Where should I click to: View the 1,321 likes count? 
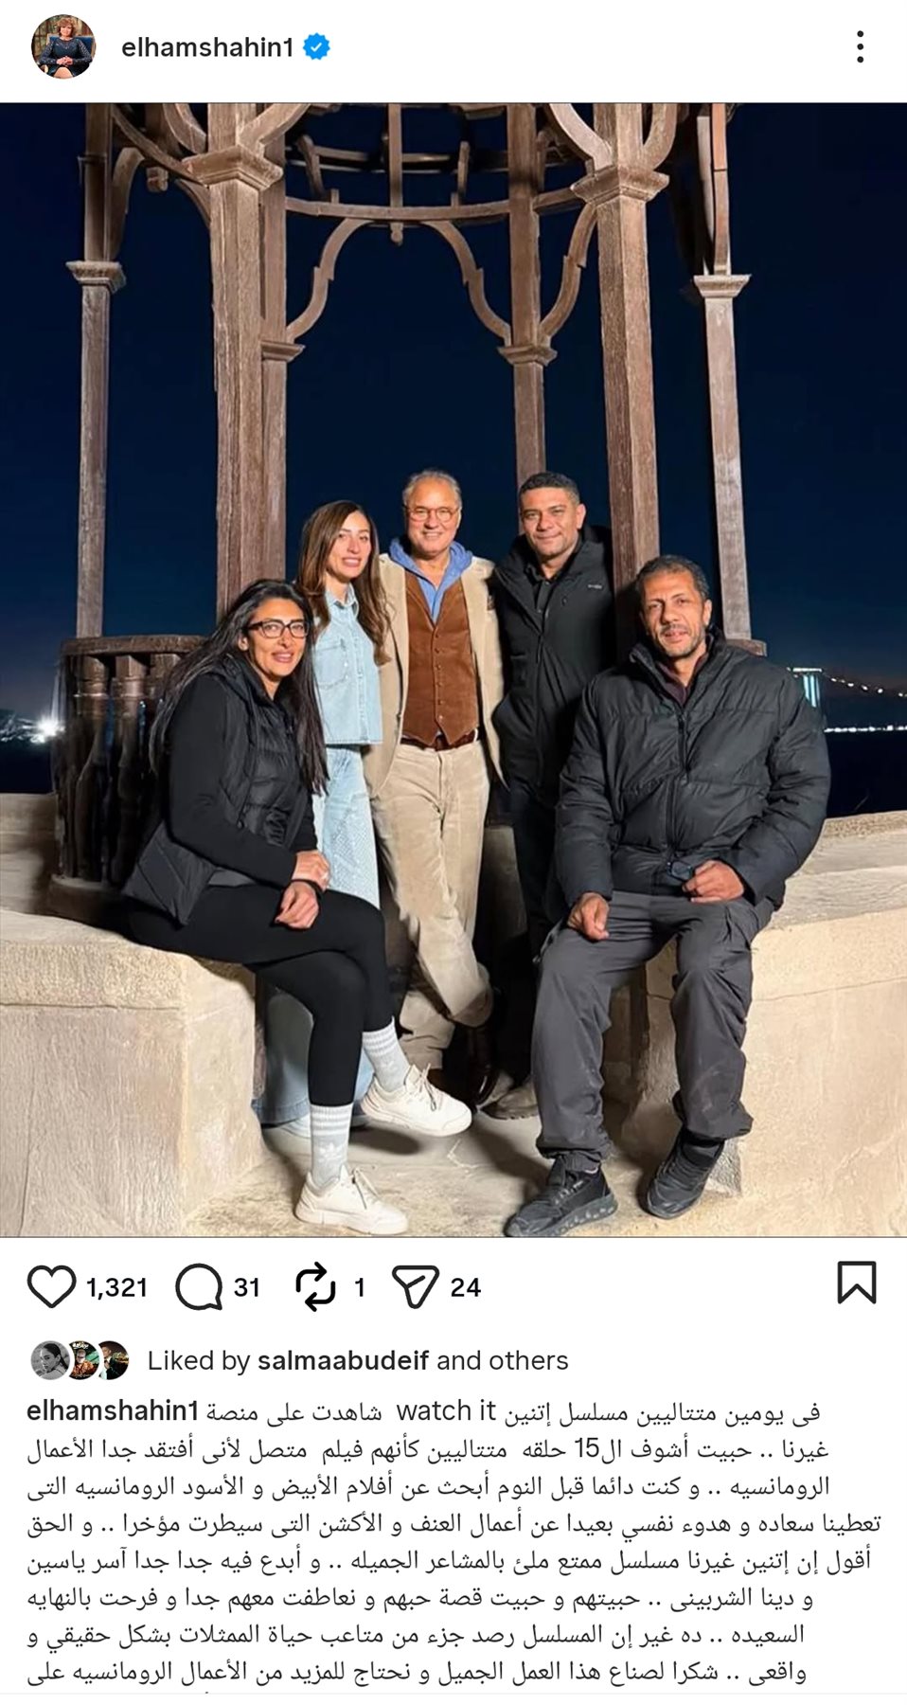(x=116, y=1287)
